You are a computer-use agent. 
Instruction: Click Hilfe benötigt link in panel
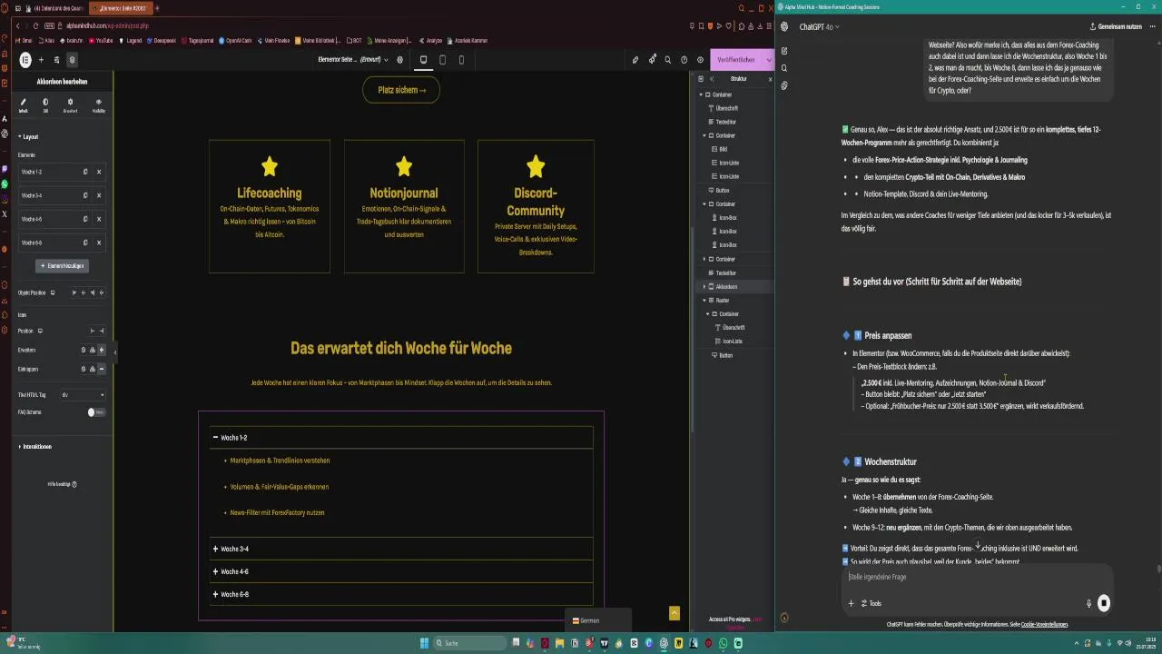62,484
